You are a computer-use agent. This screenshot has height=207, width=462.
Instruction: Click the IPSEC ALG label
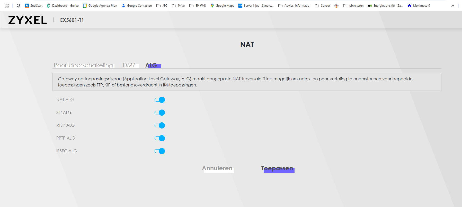[67, 151]
